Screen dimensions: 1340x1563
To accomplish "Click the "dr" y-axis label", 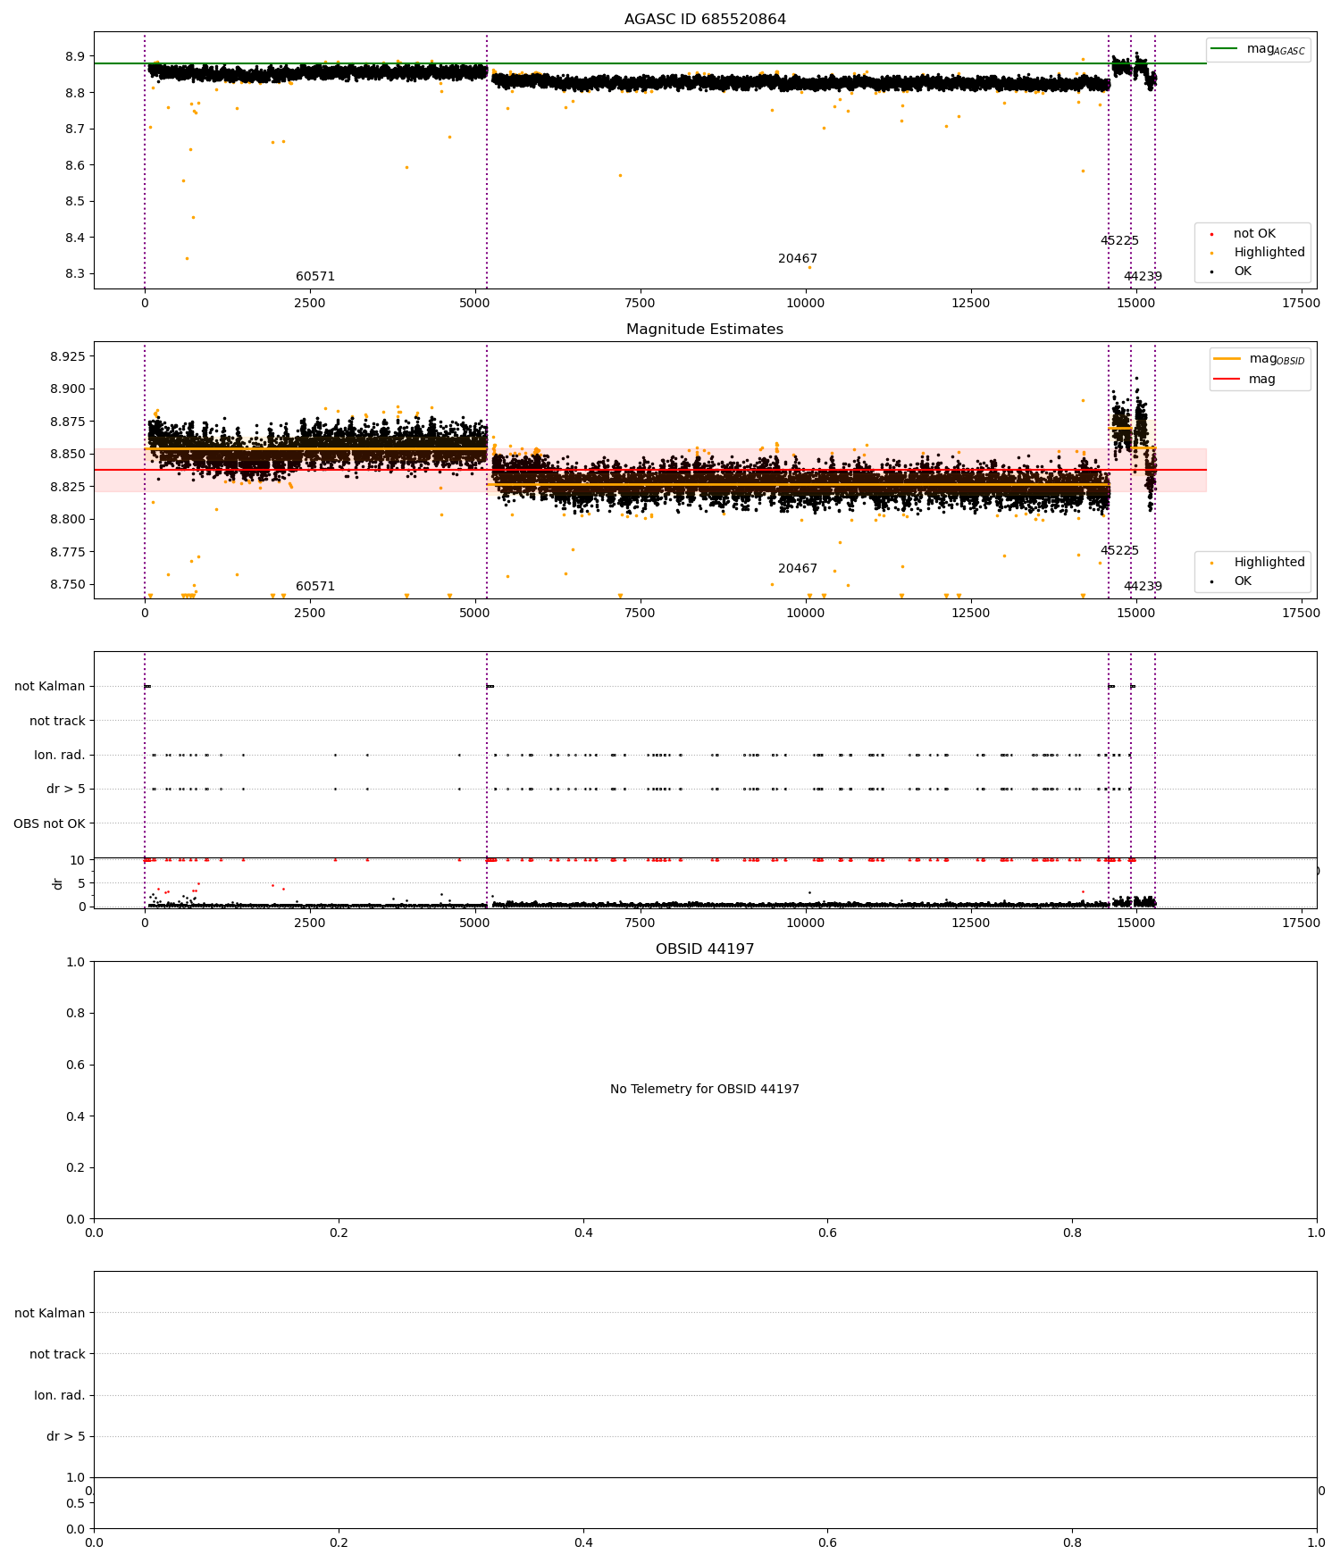I will 58,883.
